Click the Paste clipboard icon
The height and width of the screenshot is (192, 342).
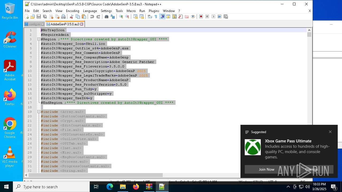coord(84,17)
